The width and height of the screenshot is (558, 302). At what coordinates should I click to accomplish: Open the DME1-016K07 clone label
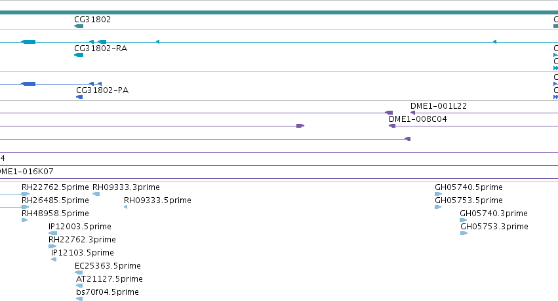click(x=26, y=172)
